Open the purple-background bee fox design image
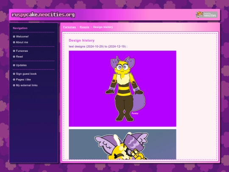Image resolution: width=229 pixels, height=172 pixels. pyautogui.click(x=123, y=89)
